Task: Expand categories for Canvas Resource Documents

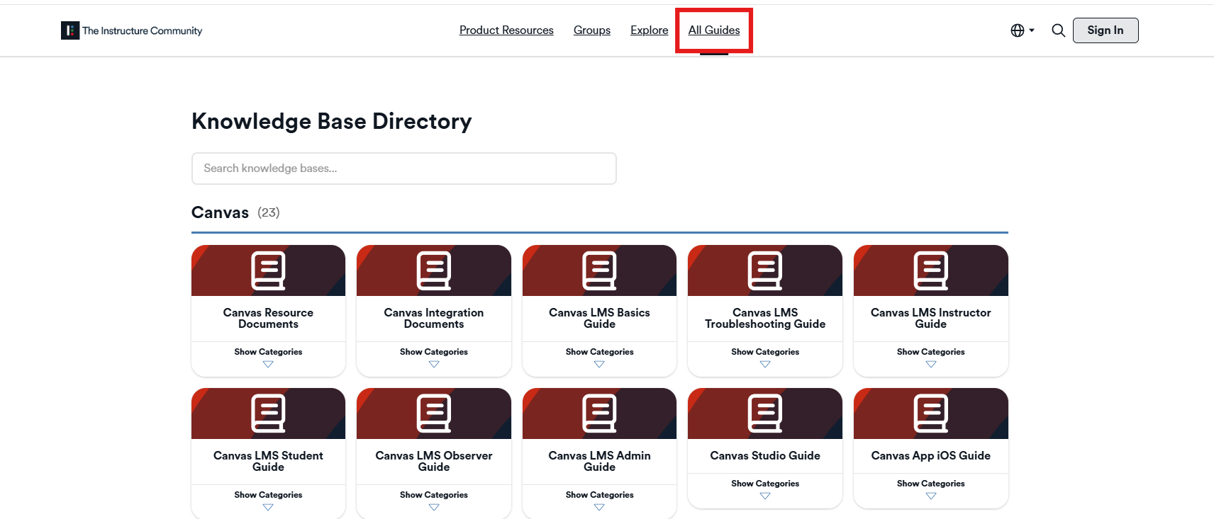Action: pos(268,358)
